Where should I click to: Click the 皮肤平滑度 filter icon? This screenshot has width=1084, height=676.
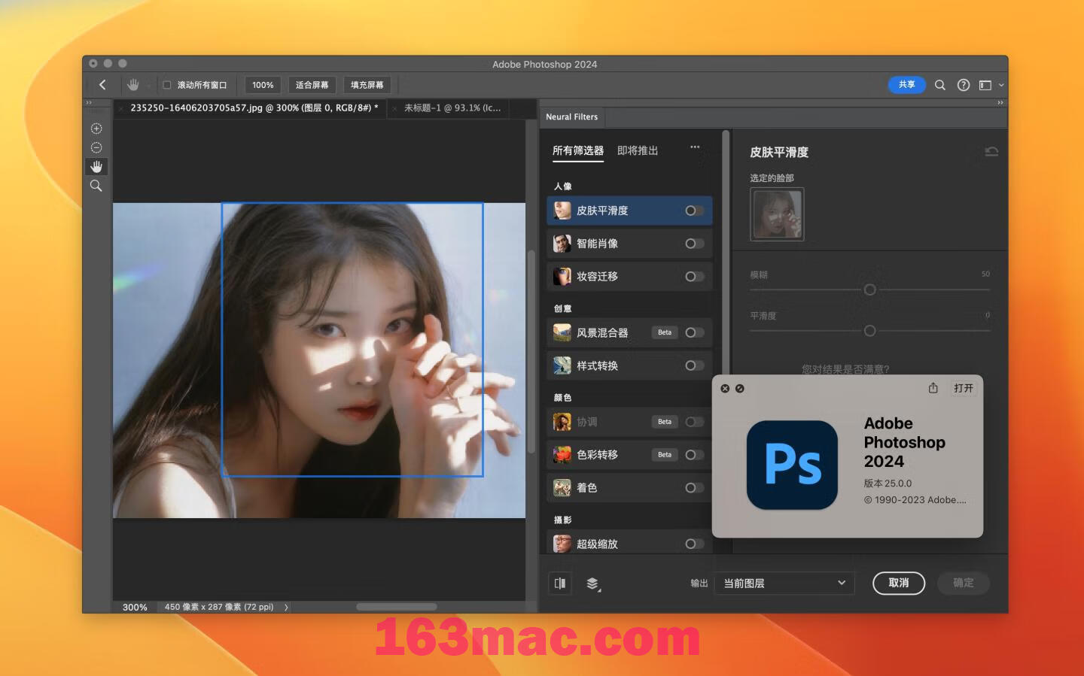pos(562,211)
